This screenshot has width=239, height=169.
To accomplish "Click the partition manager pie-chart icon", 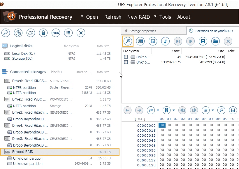I will tap(18, 33).
